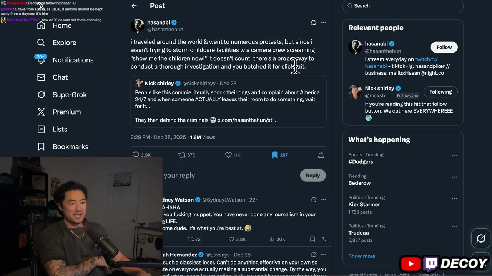Image resolution: width=492 pixels, height=276 pixels.
Task: Toggle Follow for hasanabi in Relevant people
Action: tap(444, 47)
